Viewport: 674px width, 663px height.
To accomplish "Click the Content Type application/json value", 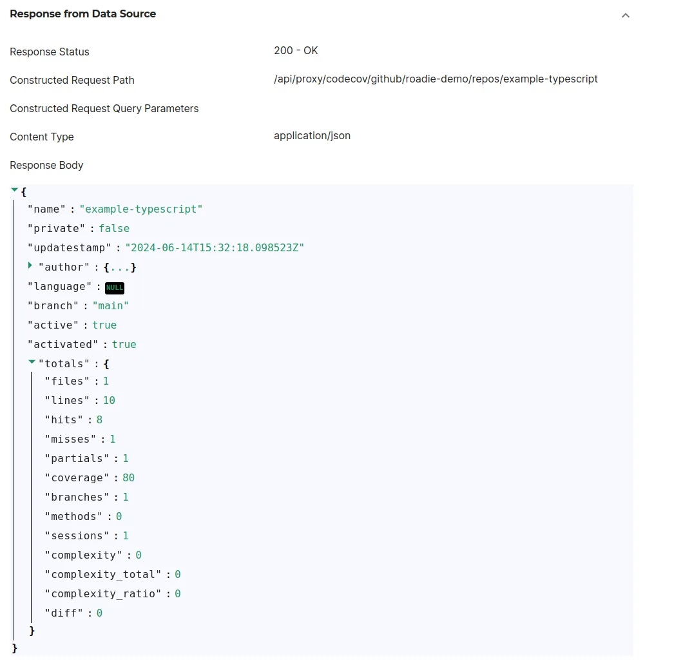I will click(x=312, y=135).
